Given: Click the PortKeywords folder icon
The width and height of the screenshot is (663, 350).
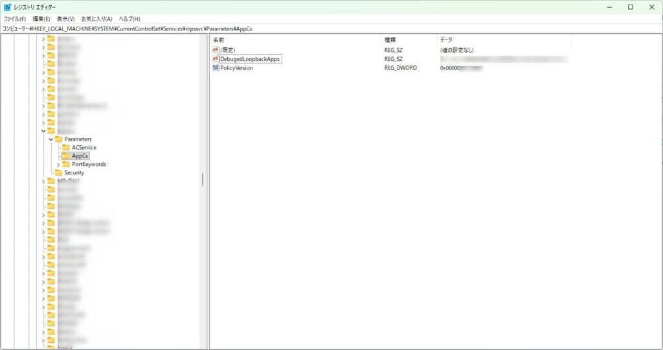Looking at the screenshot, I should pos(65,165).
